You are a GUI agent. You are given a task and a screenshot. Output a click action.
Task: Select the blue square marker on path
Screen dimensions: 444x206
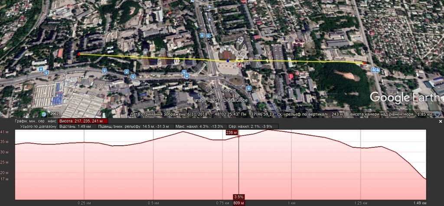(x=228, y=61)
